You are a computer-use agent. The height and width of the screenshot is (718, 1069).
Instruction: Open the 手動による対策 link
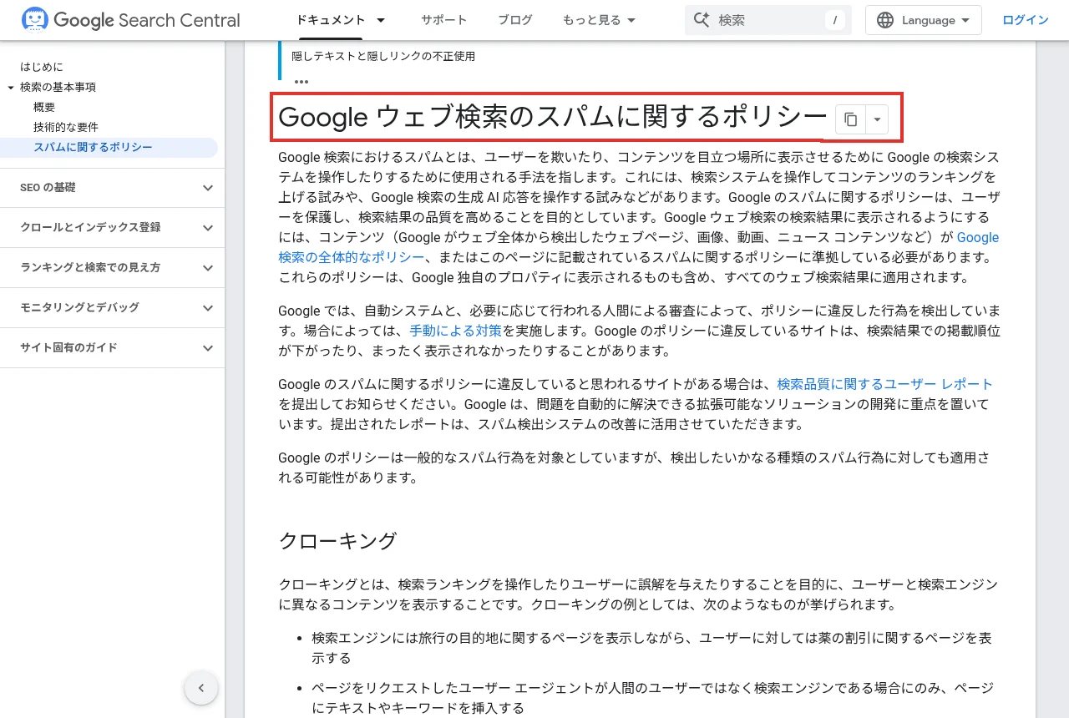[455, 331]
